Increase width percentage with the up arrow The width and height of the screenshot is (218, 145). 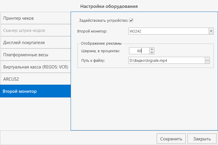152,49
